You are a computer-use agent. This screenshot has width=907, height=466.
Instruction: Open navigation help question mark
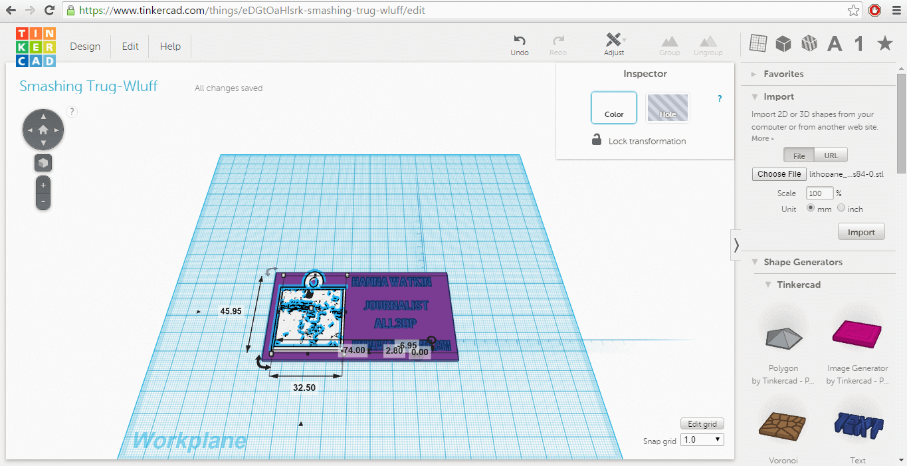(x=72, y=112)
